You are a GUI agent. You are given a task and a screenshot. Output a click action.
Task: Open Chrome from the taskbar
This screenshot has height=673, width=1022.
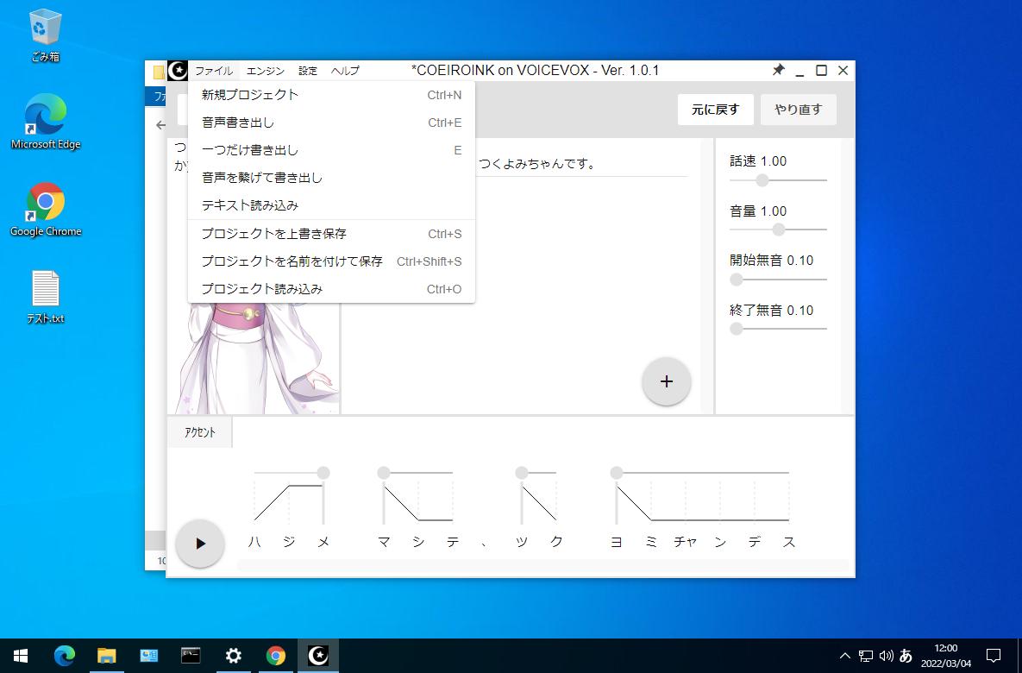pos(276,656)
